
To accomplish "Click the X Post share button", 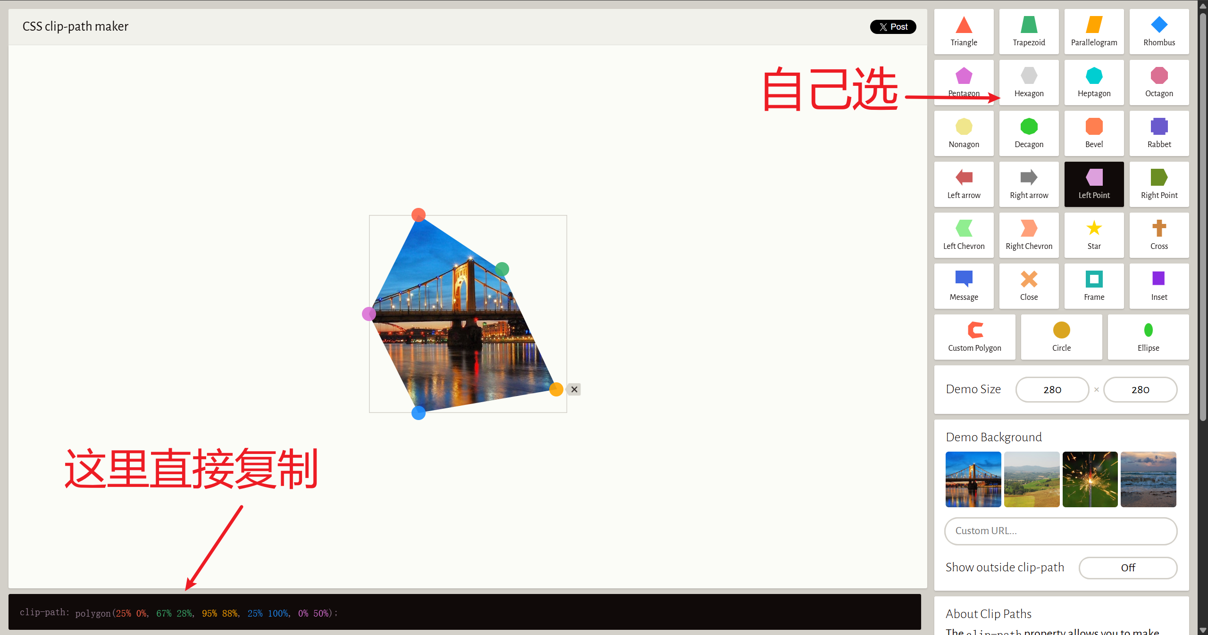I will [x=893, y=27].
